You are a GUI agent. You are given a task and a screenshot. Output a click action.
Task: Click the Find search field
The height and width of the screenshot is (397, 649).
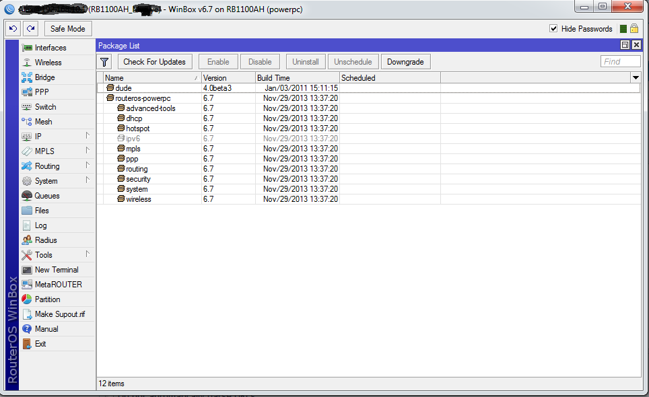tap(621, 62)
